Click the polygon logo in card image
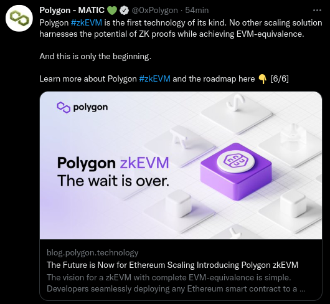This screenshot has width=330, height=304. coord(82,107)
